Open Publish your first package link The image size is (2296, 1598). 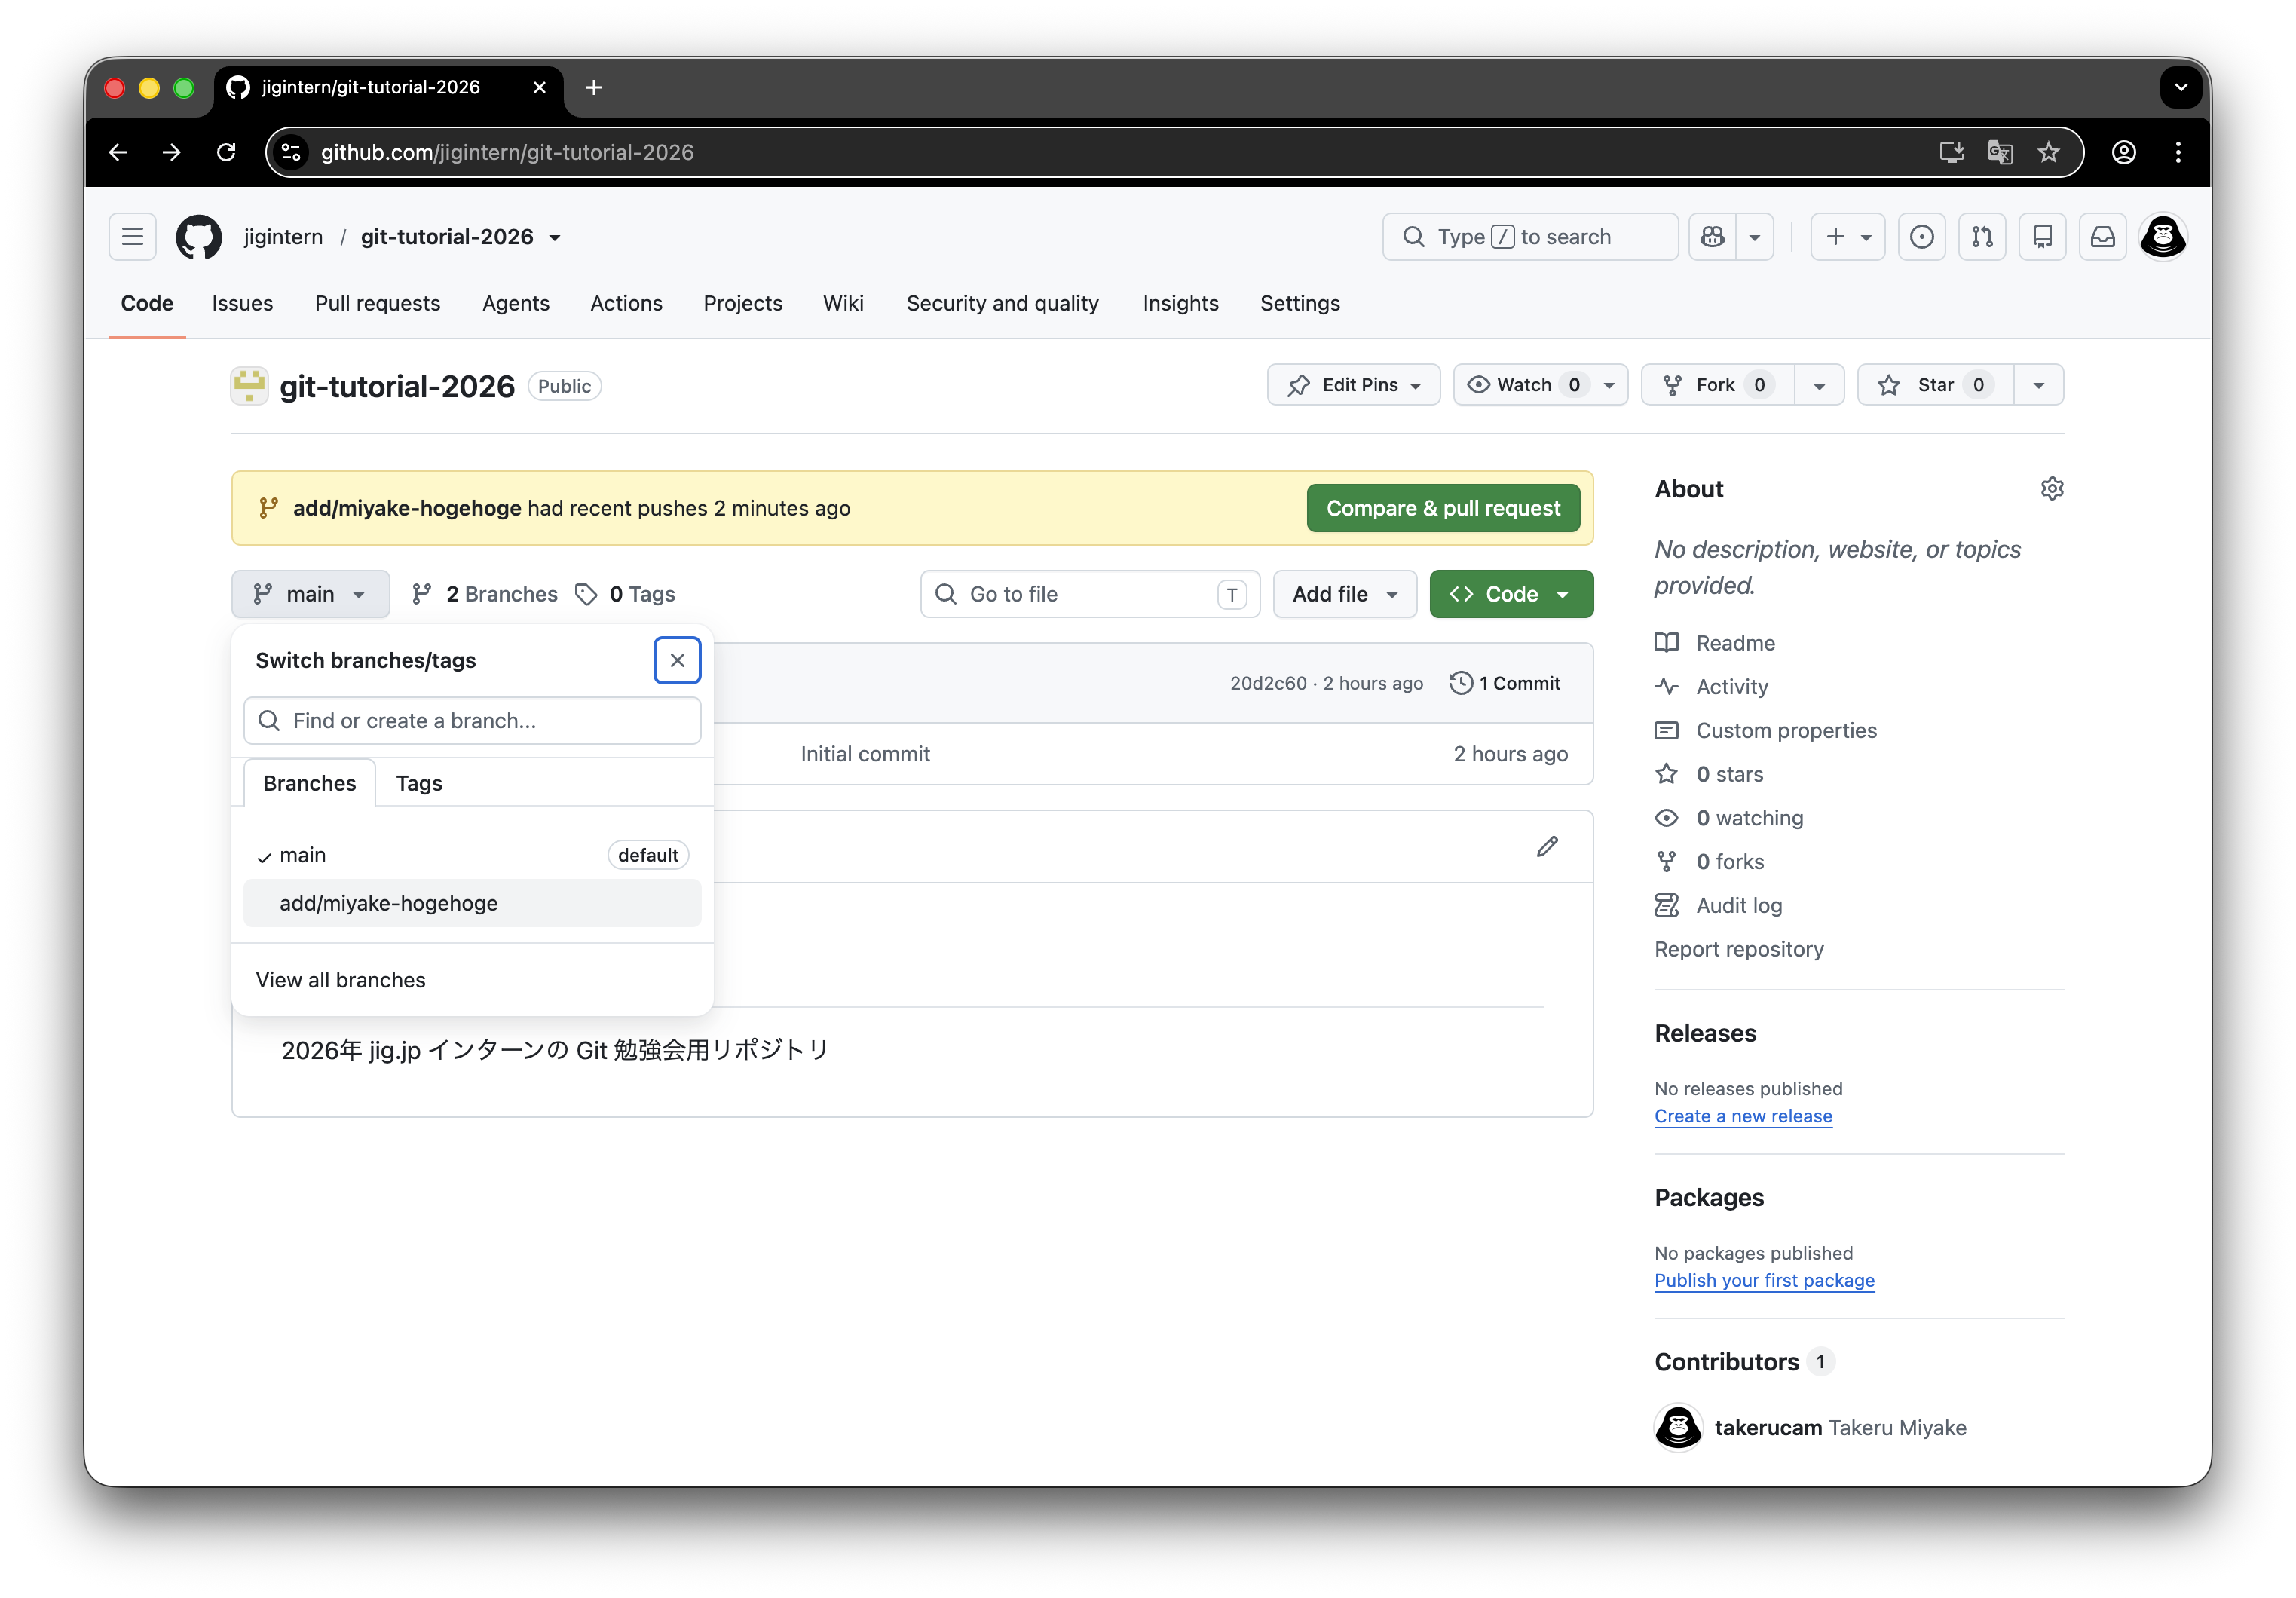[1764, 1281]
